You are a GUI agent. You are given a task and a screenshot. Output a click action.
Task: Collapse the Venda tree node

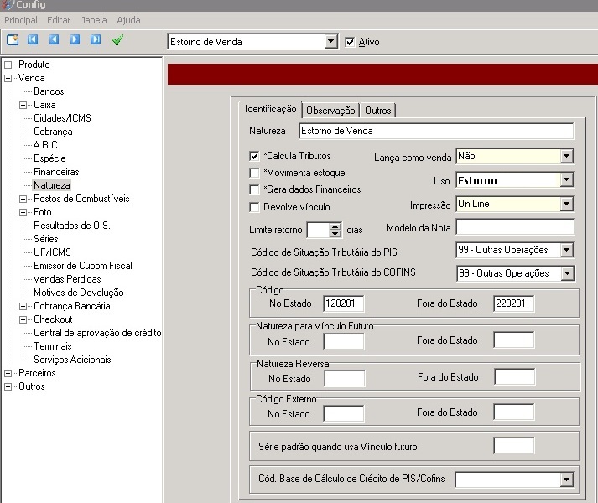point(8,78)
